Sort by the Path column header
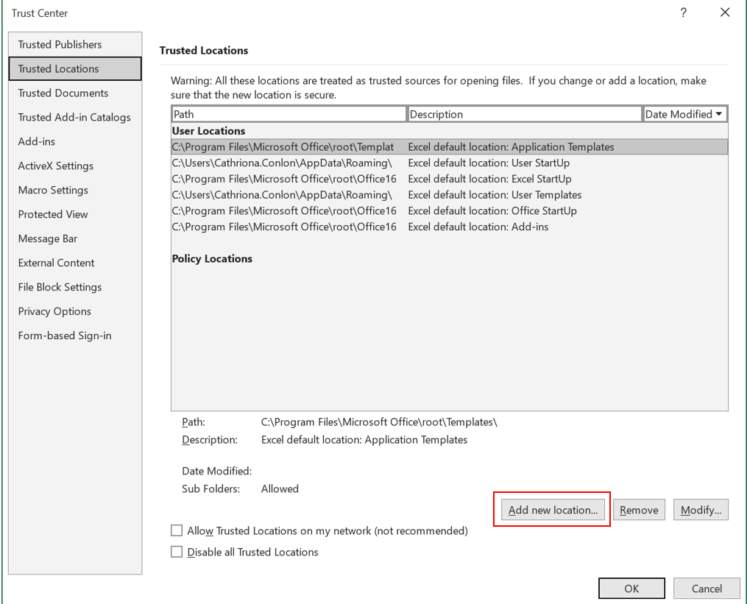Image resolution: width=747 pixels, height=604 pixels. coord(288,114)
